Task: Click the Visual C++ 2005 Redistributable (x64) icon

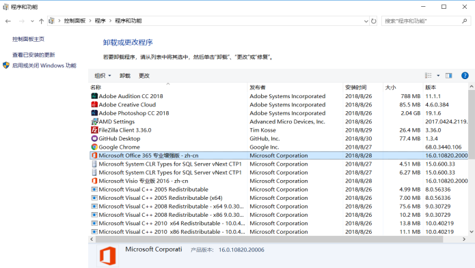Action: click(94, 198)
